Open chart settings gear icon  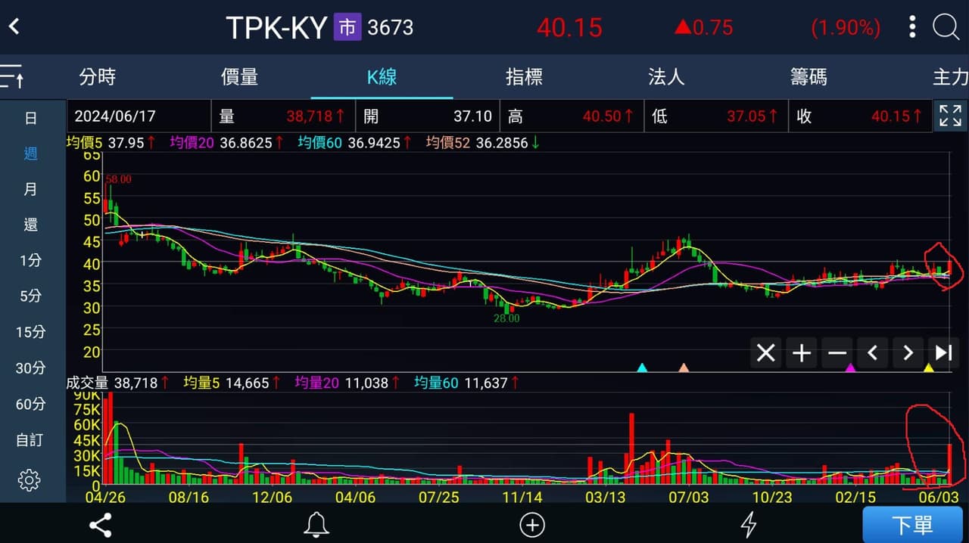coord(30,479)
